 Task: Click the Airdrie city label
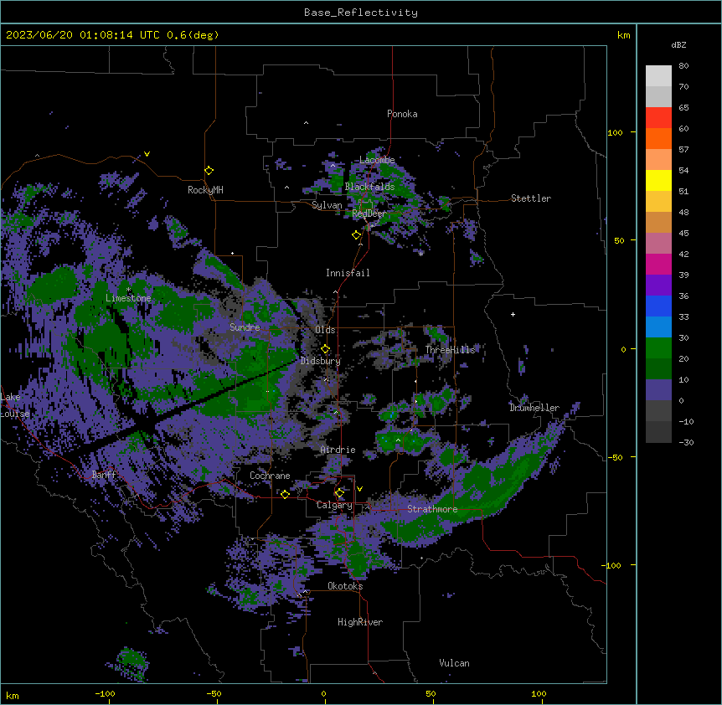(x=338, y=450)
